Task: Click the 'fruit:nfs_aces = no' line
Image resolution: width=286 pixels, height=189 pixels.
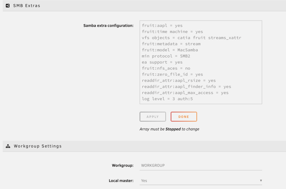Action: click(x=166, y=68)
